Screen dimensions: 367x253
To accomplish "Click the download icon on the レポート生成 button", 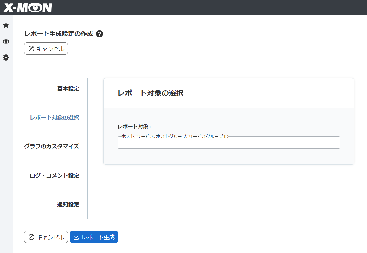I will pyautogui.click(x=77, y=237).
